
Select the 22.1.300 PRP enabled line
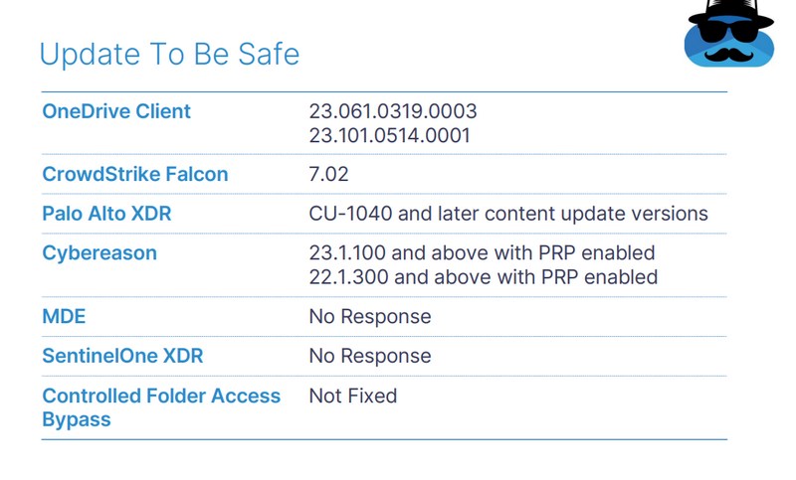(483, 277)
